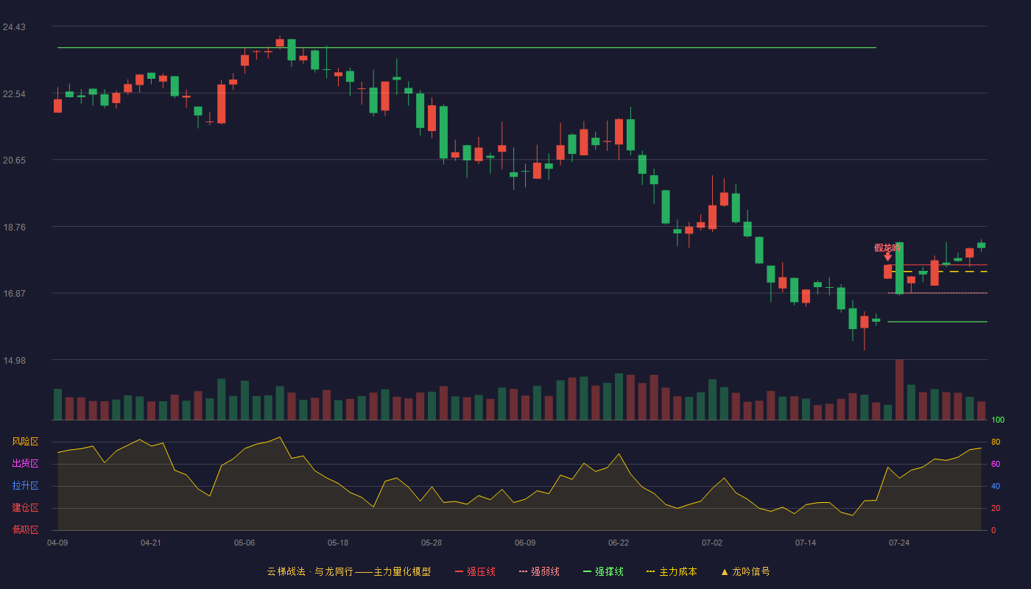The height and width of the screenshot is (589, 1031).
Task: Click the yellow dashed cost line on the chart
Action: (939, 272)
